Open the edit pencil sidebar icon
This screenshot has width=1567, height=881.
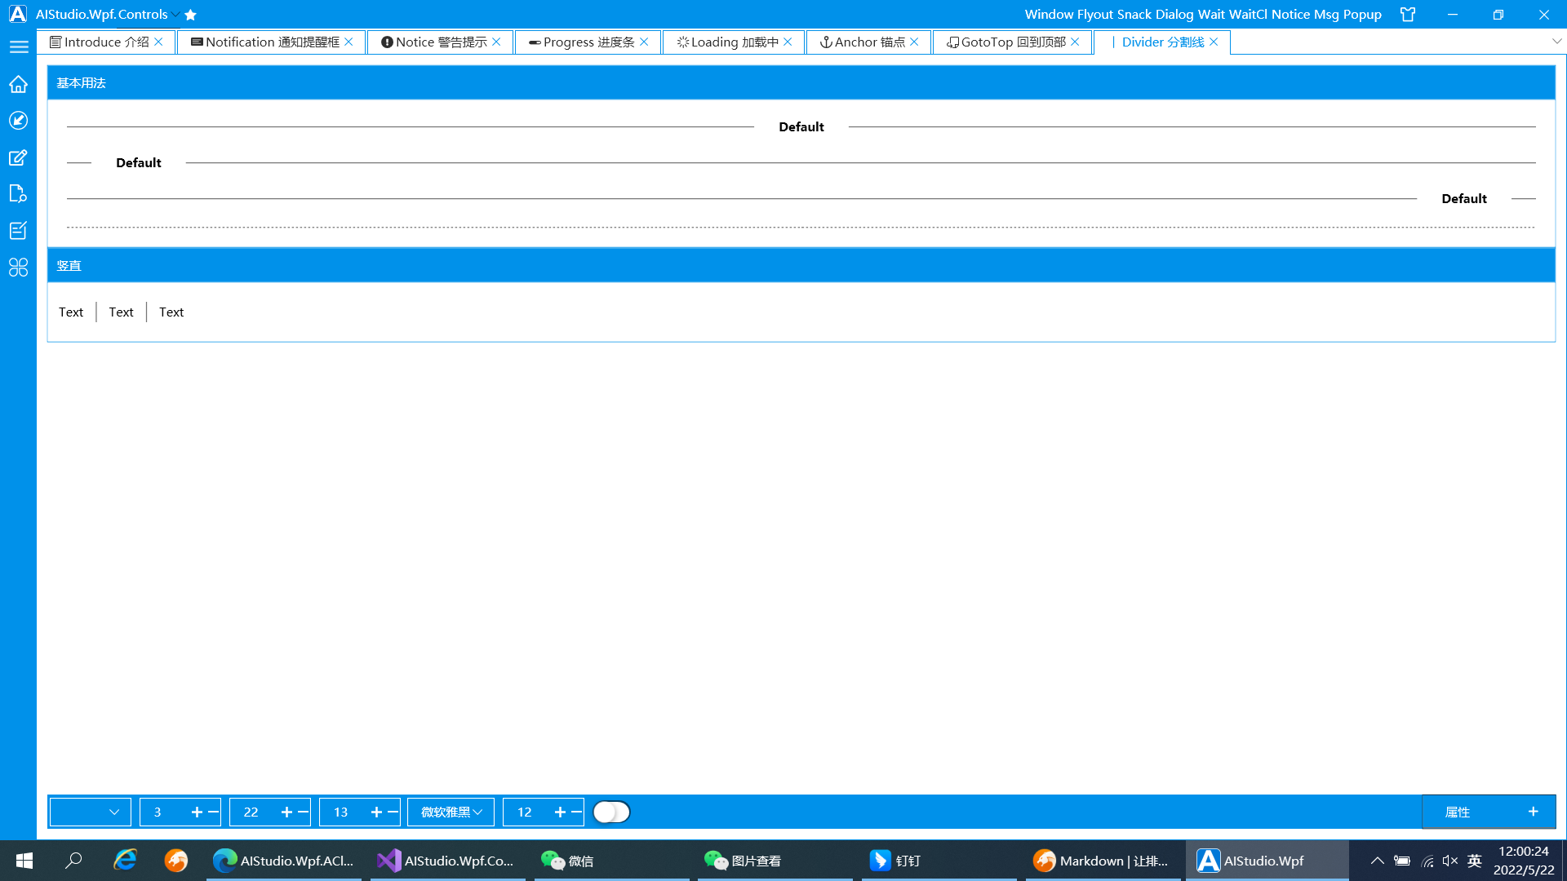pyautogui.click(x=18, y=157)
